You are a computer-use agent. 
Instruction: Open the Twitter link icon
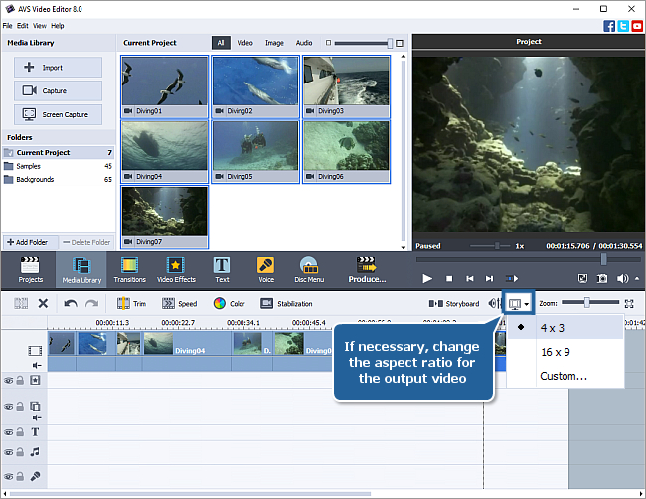[x=623, y=26]
